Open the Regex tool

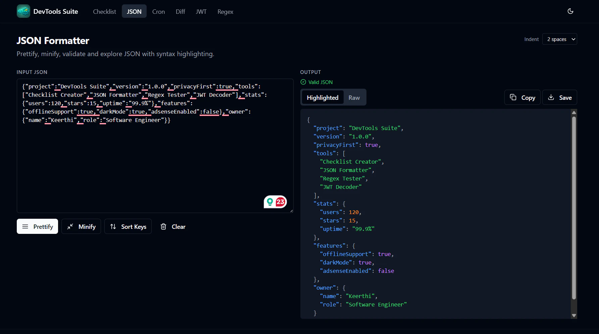[x=225, y=11]
